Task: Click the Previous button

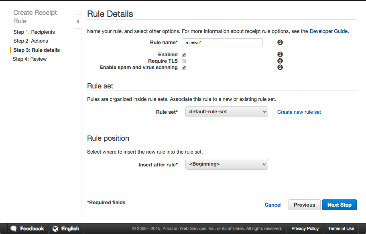Action: (304, 205)
